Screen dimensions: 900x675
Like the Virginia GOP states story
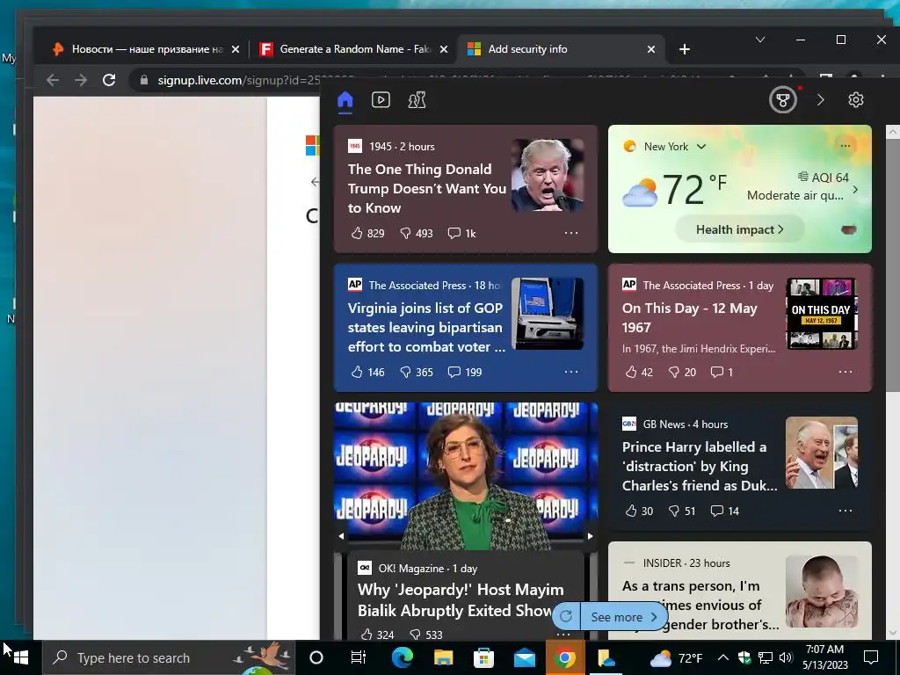click(x=367, y=372)
